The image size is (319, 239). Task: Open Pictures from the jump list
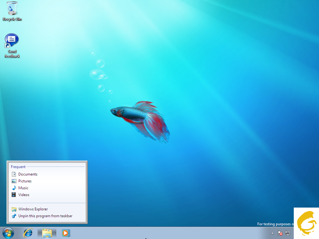tap(25, 181)
